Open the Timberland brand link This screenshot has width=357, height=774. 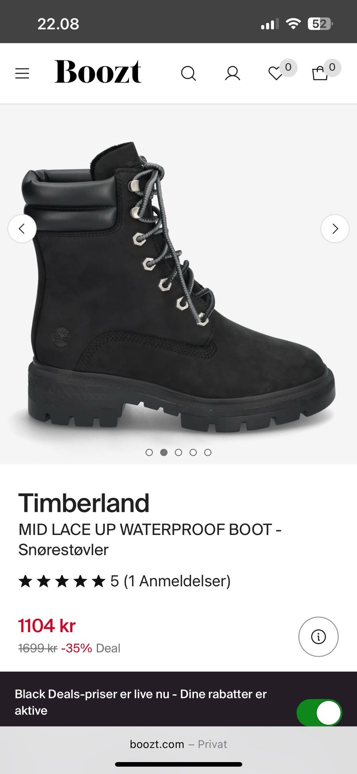coord(84,503)
